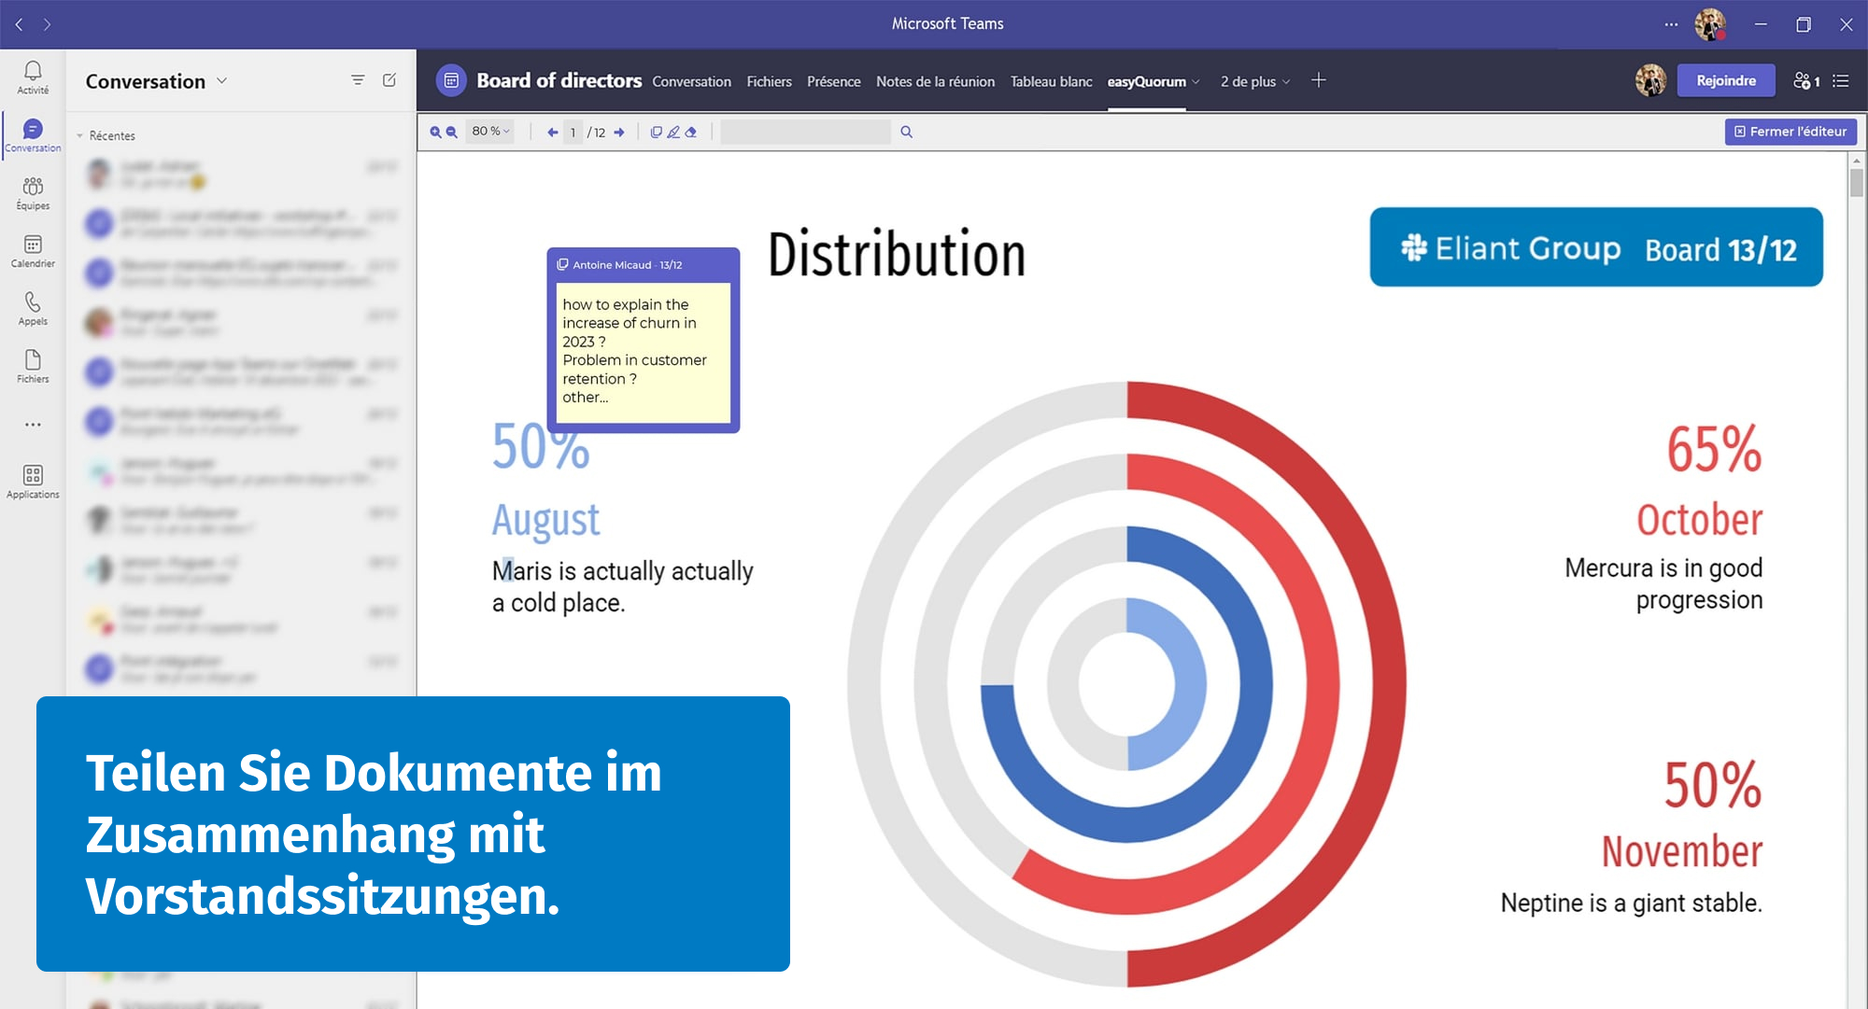
Task: Open the 80 % zoom dropdown
Action: click(490, 132)
